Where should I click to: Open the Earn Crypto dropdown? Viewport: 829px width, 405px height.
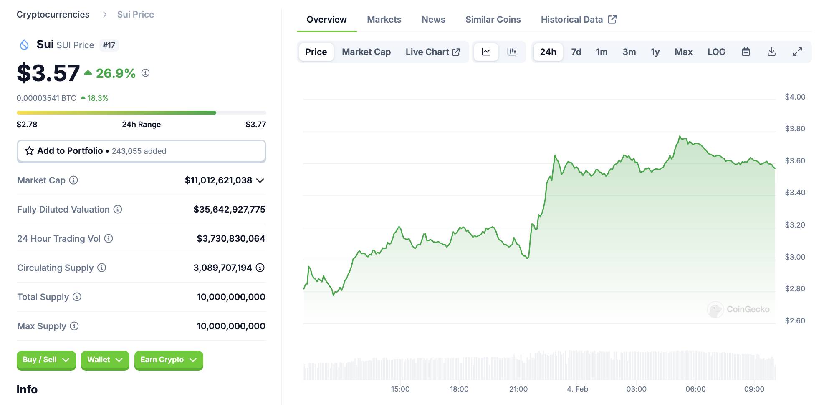click(x=169, y=360)
